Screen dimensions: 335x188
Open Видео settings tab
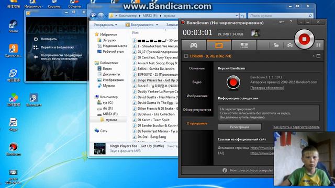tap(197, 82)
